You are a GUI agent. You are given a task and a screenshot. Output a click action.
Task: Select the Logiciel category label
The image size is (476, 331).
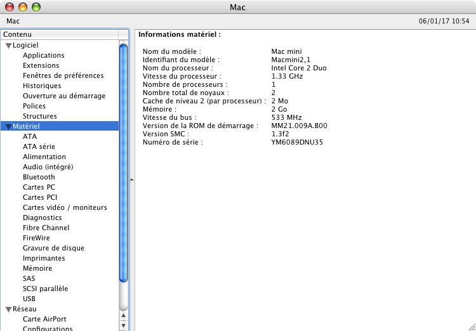pos(25,45)
